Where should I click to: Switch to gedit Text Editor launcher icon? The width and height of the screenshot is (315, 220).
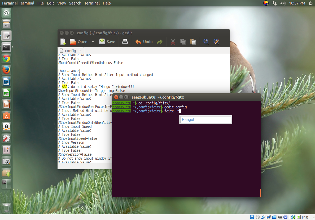pyautogui.click(x=6, y=36)
